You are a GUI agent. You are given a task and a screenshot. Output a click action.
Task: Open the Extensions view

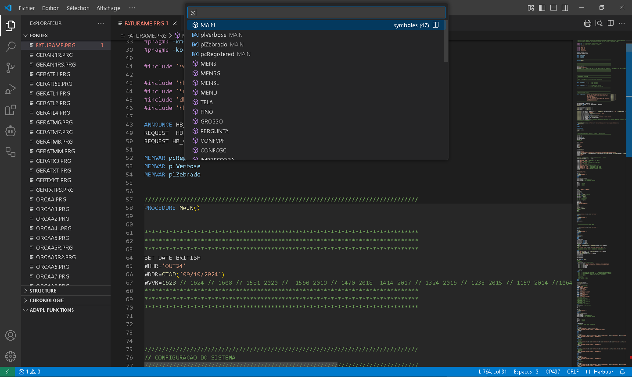pyautogui.click(x=11, y=110)
